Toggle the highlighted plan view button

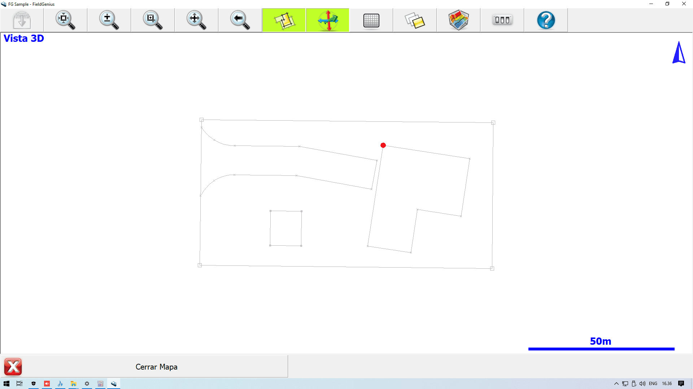tap(284, 20)
